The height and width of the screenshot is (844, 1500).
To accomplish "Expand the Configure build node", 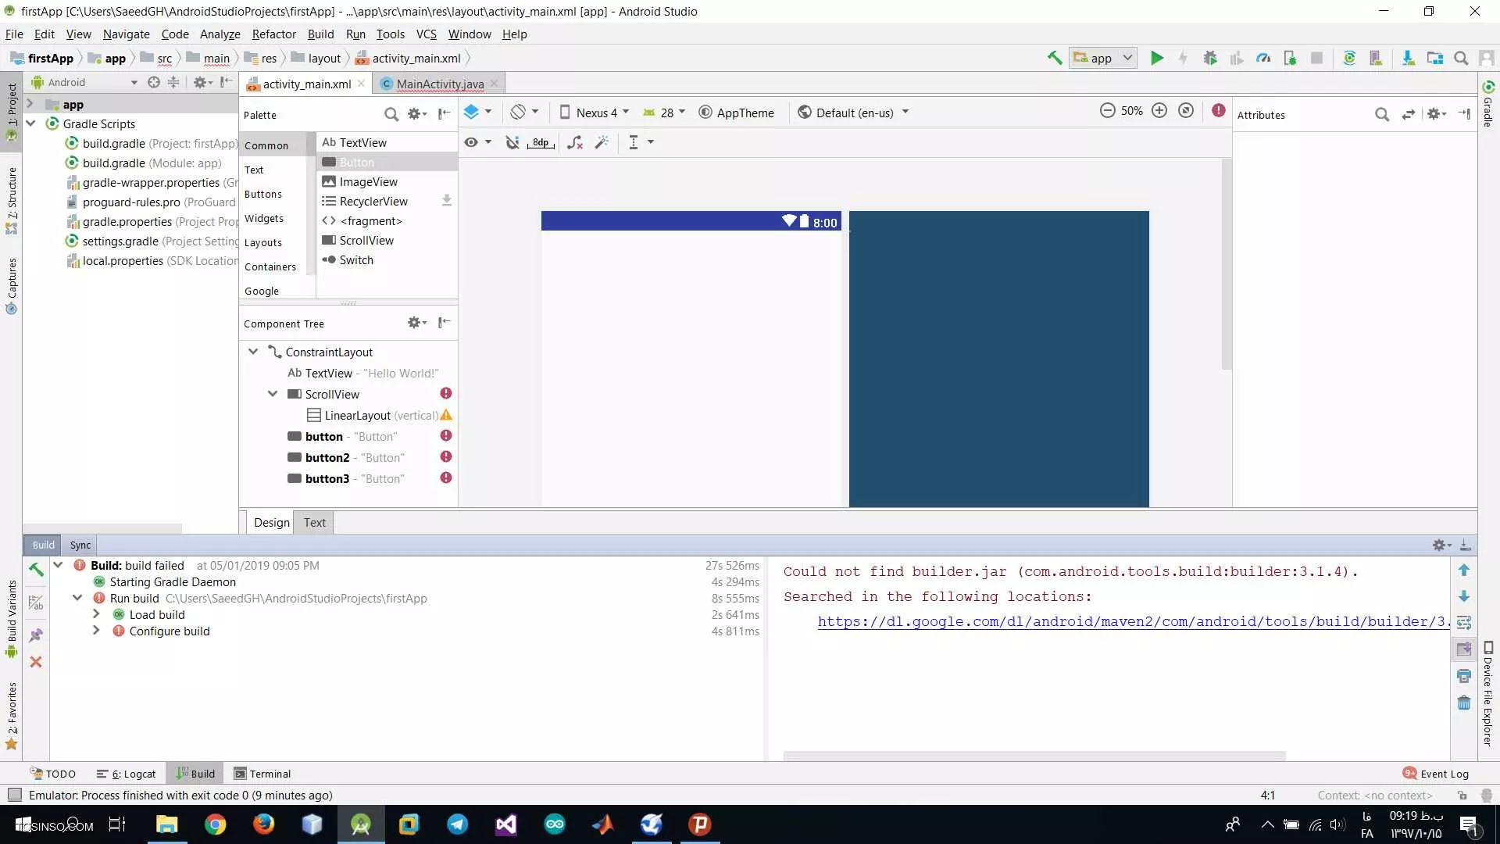I will [x=96, y=631].
